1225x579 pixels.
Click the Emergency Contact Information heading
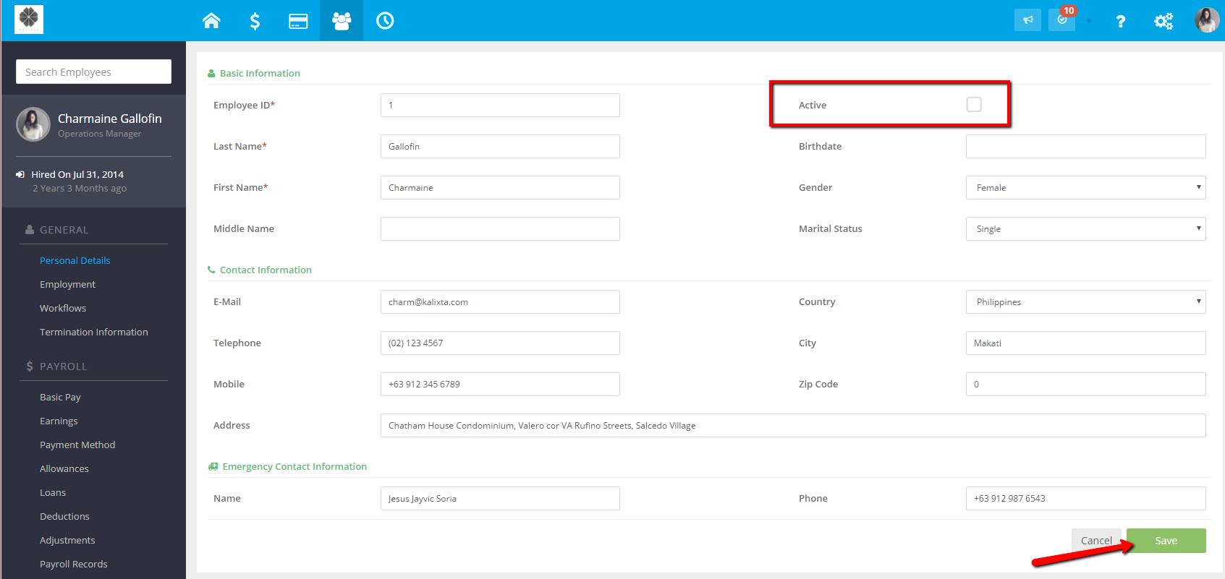294,467
